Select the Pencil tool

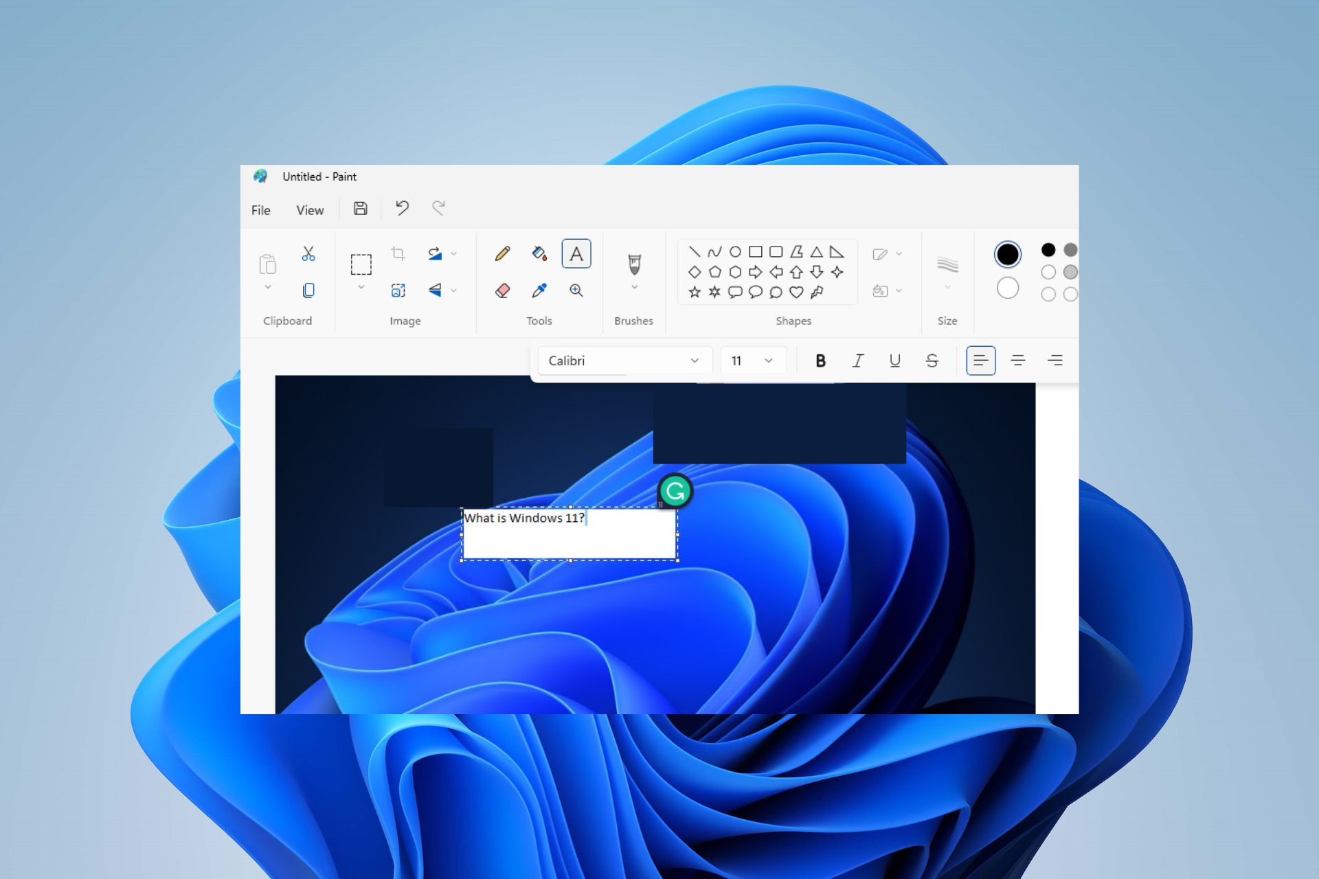click(502, 254)
